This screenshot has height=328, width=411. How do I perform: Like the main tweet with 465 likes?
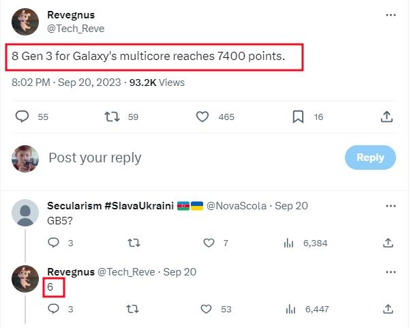point(202,117)
